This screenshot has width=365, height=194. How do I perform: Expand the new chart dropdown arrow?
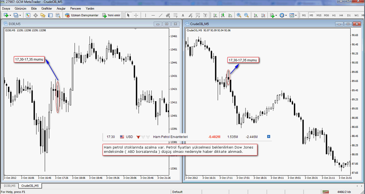pyautogui.click(x=10, y=15)
